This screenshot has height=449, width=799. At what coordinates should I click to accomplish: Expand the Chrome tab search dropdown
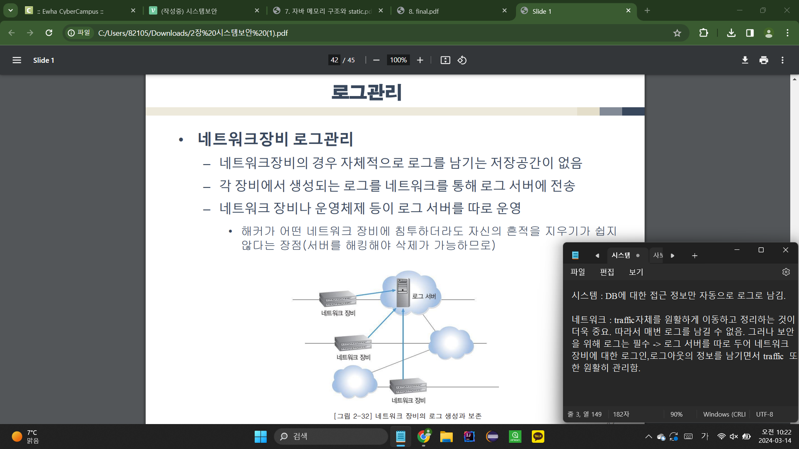click(x=10, y=11)
